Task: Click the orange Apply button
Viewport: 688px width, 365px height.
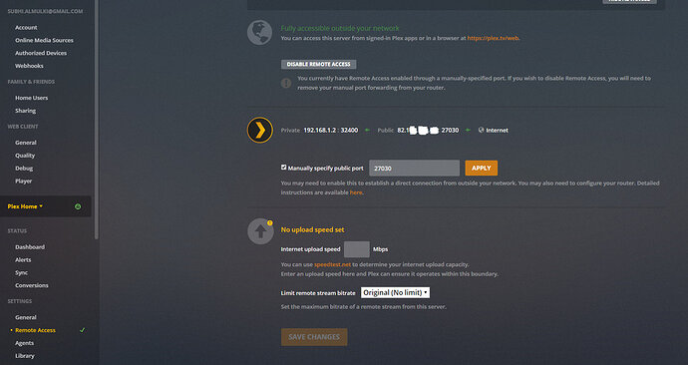Action: 482,168
